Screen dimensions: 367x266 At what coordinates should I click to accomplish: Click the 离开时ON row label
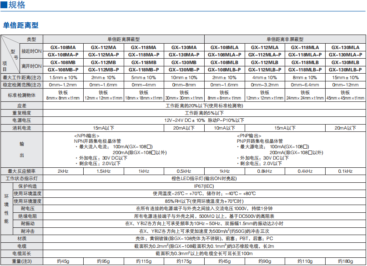point(32,66)
